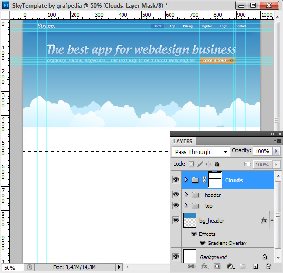Create new adjustment layer icon
283x273 pixels.
click(x=230, y=266)
